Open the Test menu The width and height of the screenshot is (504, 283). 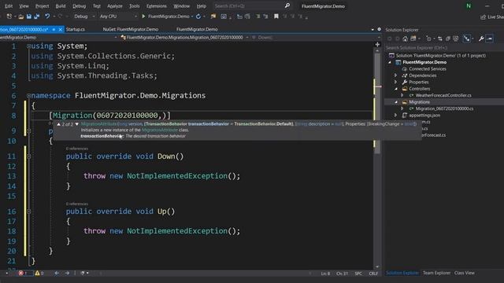tap(96, 6)
